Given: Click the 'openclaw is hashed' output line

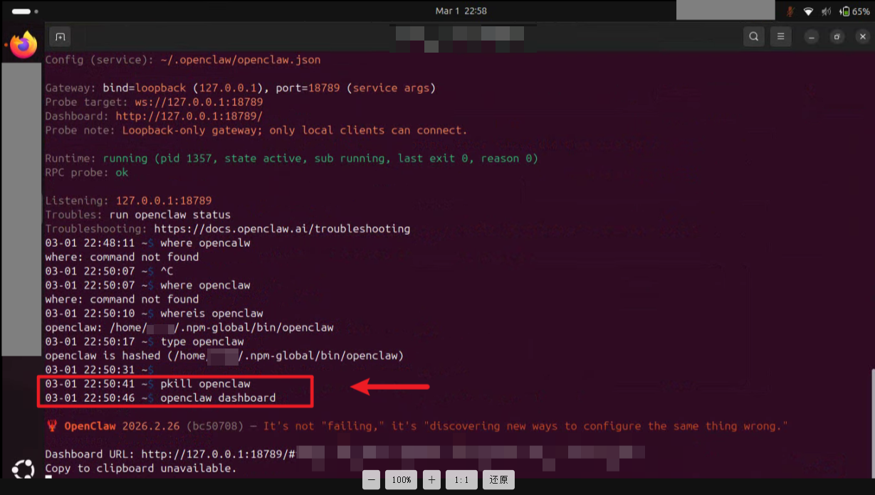Looking at the screenshot, I should click(225, 356).
